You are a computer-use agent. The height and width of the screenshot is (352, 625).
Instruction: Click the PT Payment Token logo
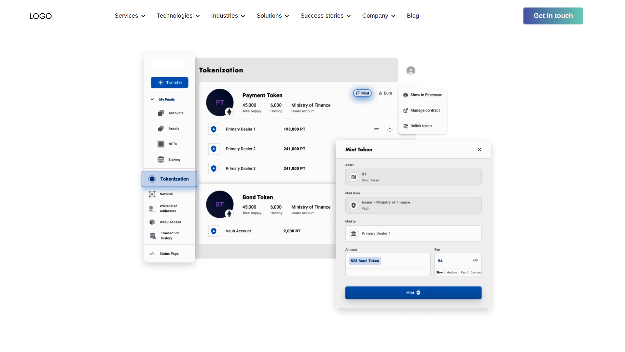220,102
